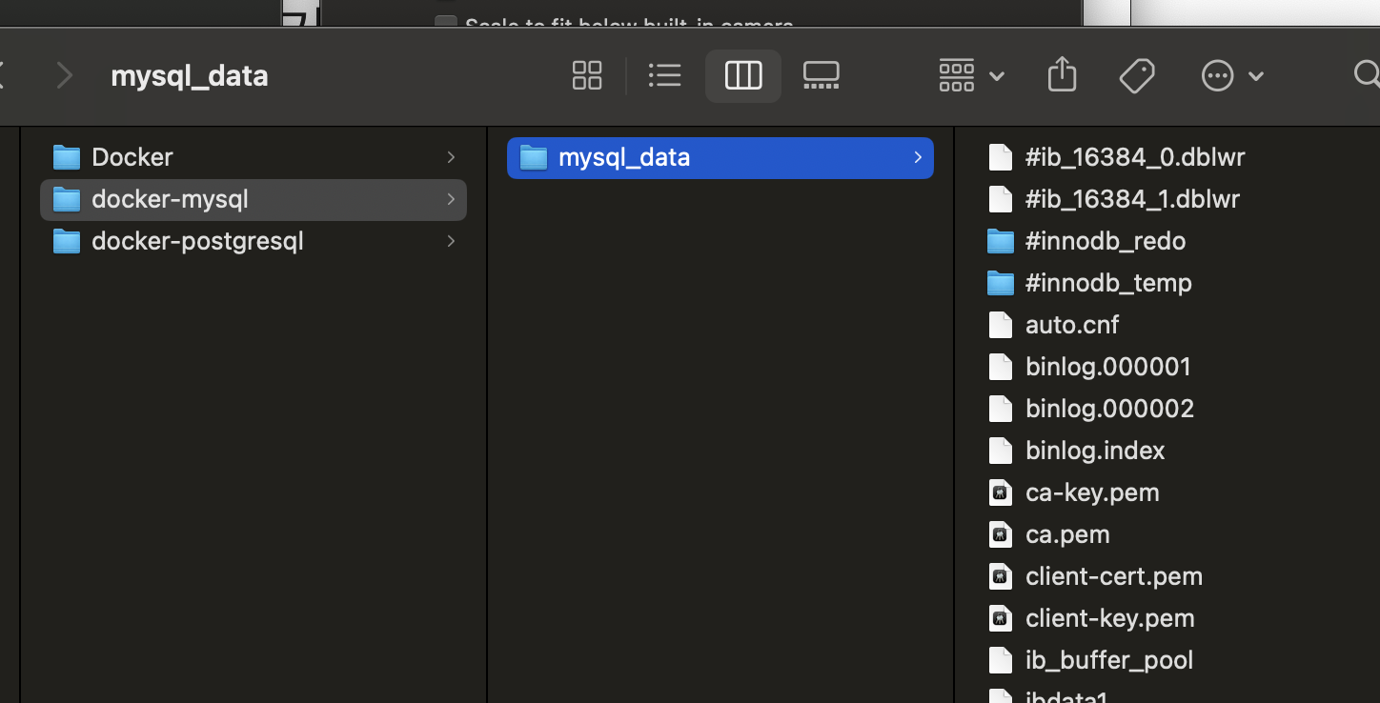Viewport: 1380px width, 703px height.
Task: Click the Search magnifier icon
Action: [x=1367, y=74]
